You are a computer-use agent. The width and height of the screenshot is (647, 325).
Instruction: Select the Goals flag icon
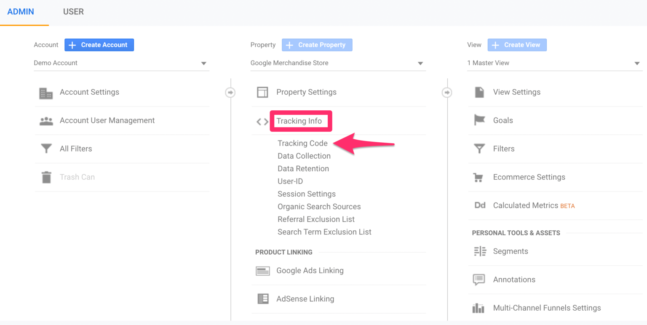479,120
